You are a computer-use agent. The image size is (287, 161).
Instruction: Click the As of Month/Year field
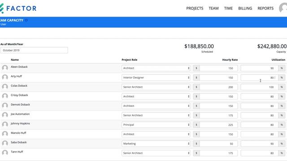click(x=34, y=50)
